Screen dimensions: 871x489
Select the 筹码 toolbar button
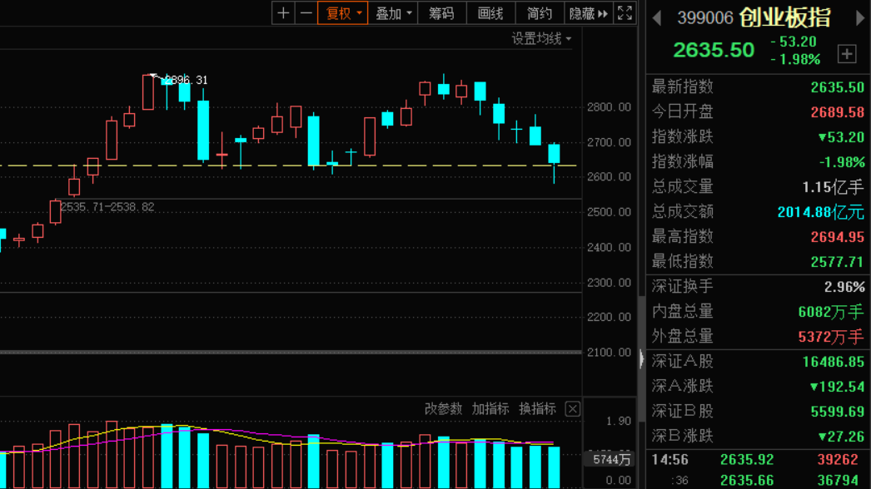[441, 13]
